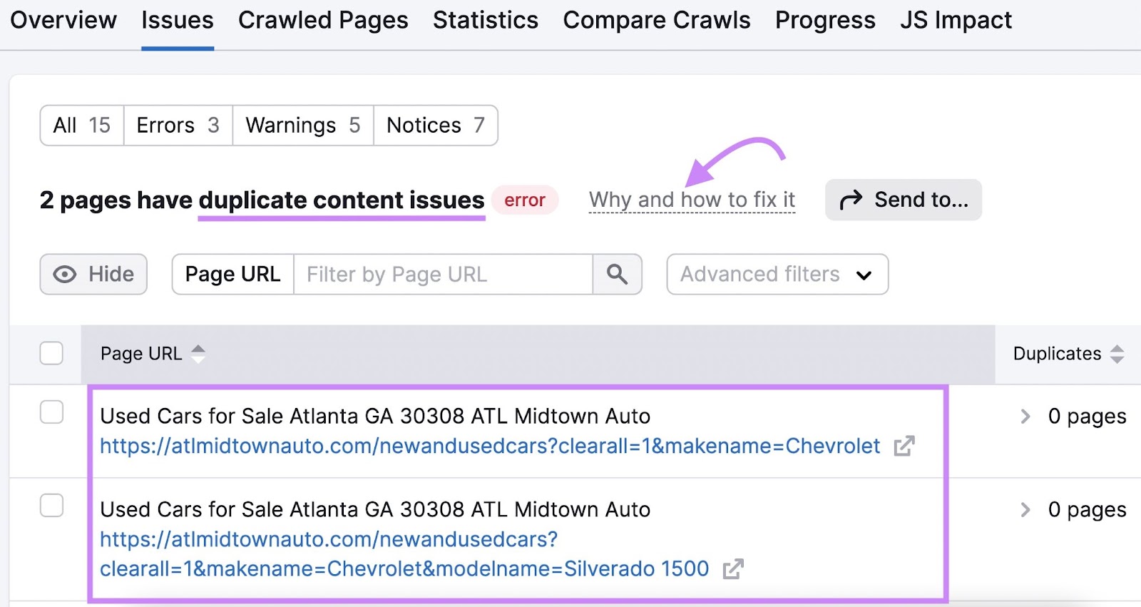Screen dimensions: 1141x607
Task: Select the checkbox for the Silverado 1500 row
Action: click(51, 506)
